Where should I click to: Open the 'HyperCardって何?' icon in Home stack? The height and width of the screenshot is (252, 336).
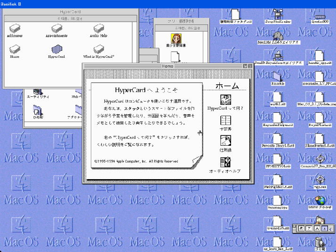click(225, 100)
